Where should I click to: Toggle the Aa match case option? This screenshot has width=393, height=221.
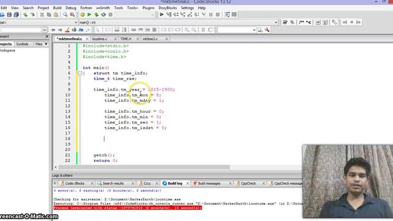click(x=81, y=30)
